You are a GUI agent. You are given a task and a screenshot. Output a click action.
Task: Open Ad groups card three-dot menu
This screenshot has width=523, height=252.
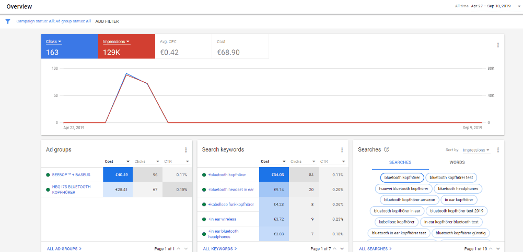[186, 150]
